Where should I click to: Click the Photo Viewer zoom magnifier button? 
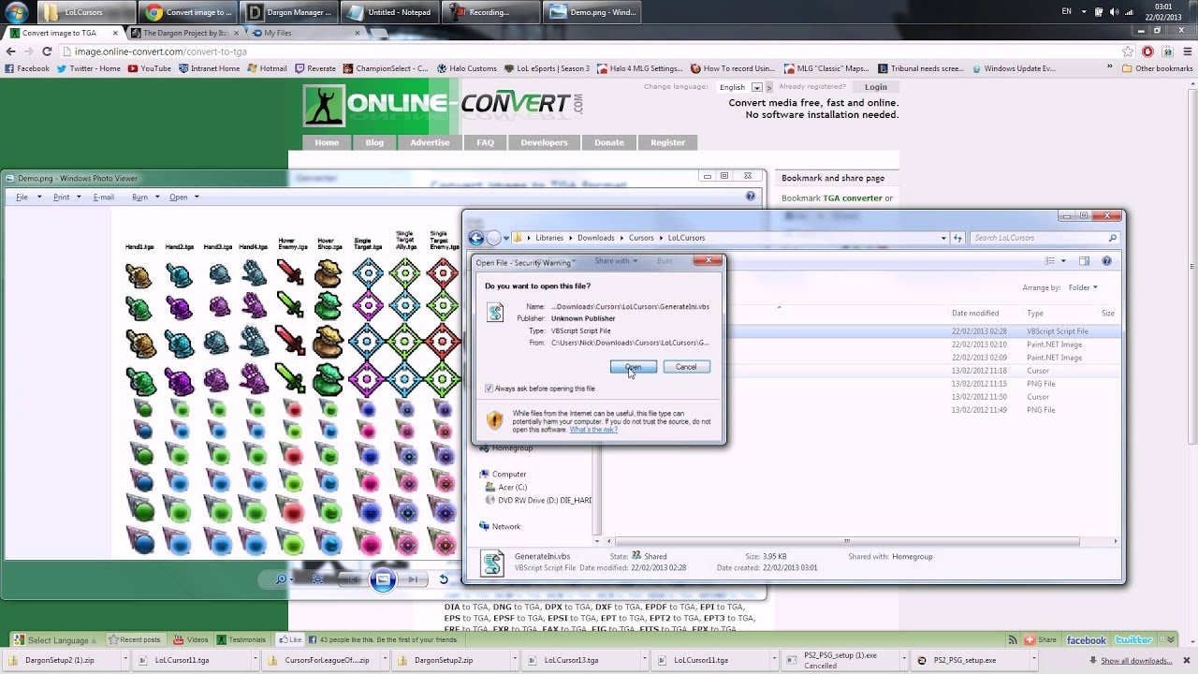pyautogui.click(x=284, y=579)
